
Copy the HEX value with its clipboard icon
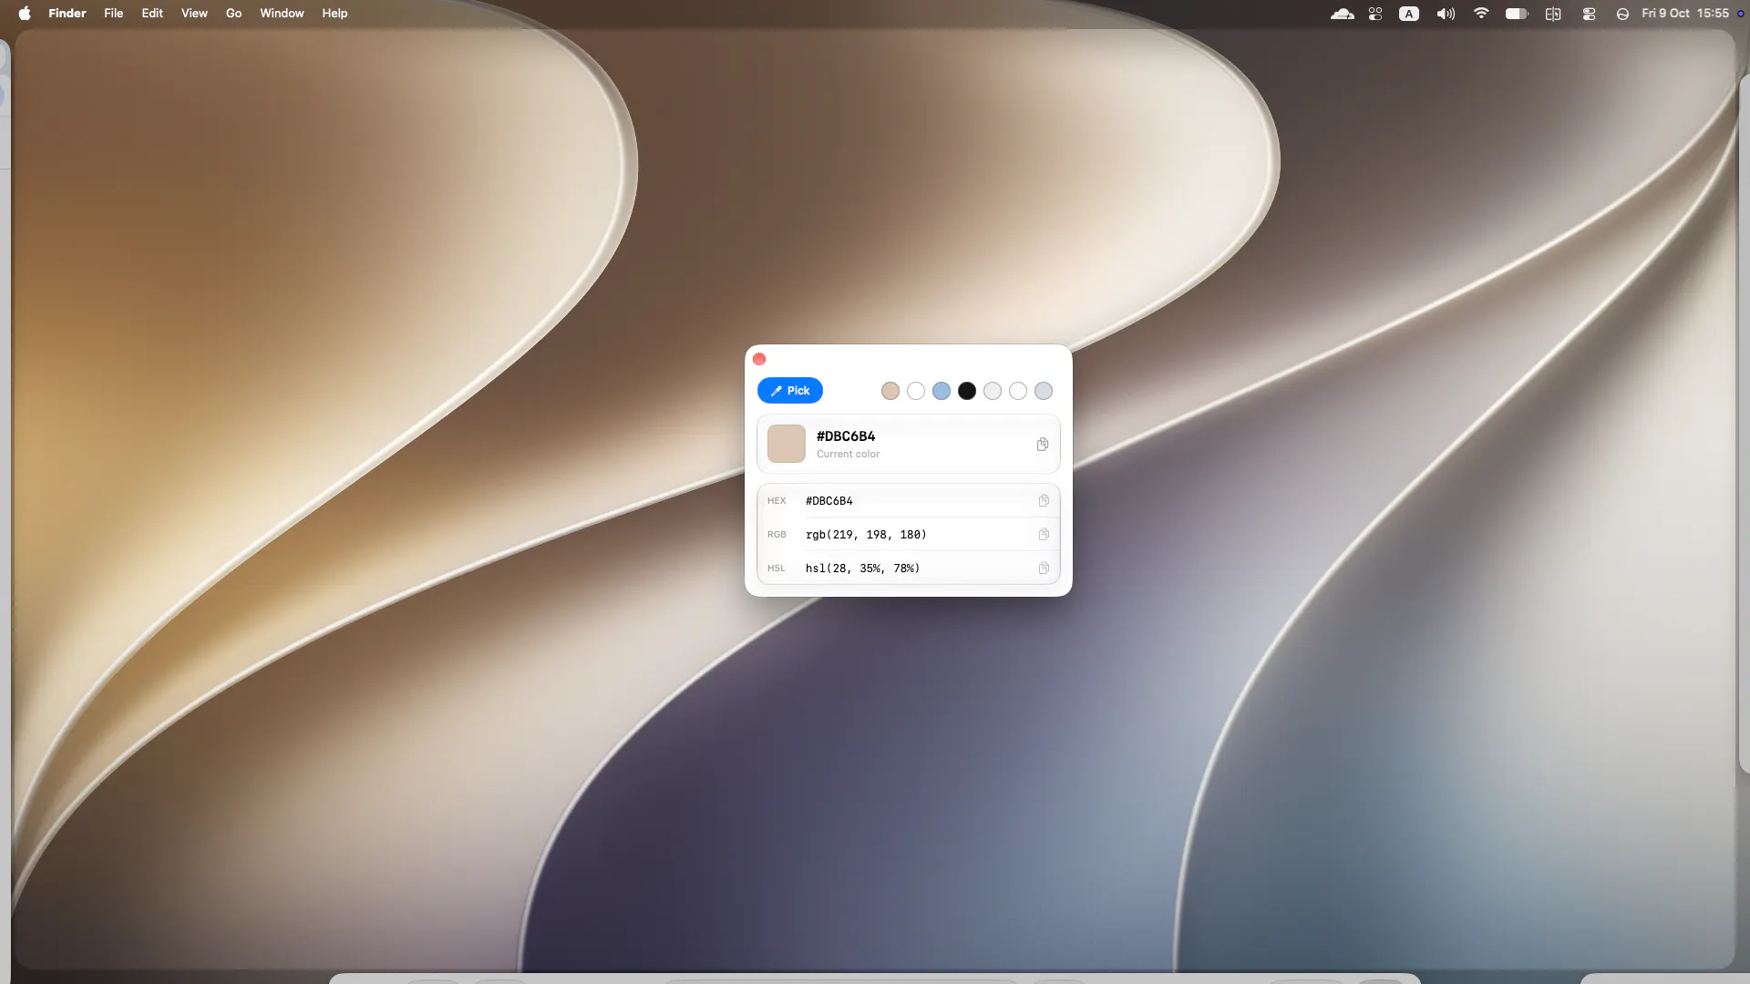(x=1044, y=501)
